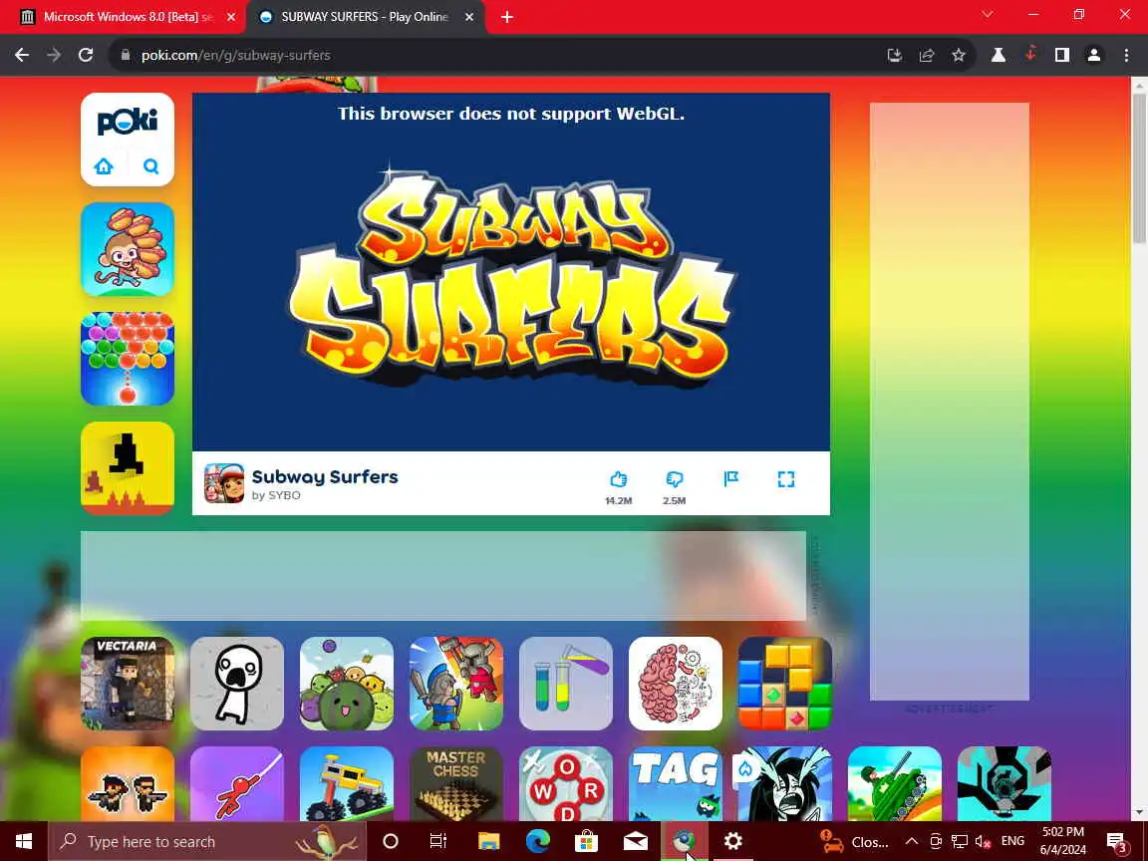Click the muted volume tray icon
The image size is (1148, 861).
point(984,841)
